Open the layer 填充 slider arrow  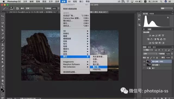click(172, 58)
